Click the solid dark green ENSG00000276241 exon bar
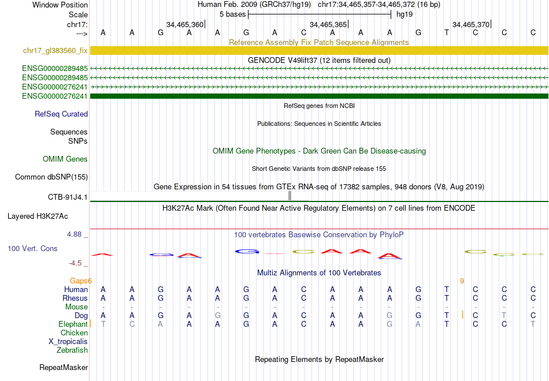 point(319,96)
